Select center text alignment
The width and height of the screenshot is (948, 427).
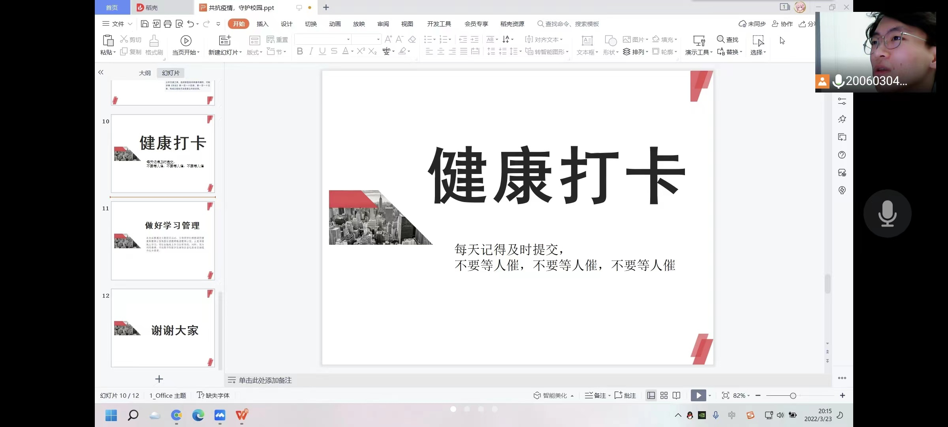(x=441, y=51)
